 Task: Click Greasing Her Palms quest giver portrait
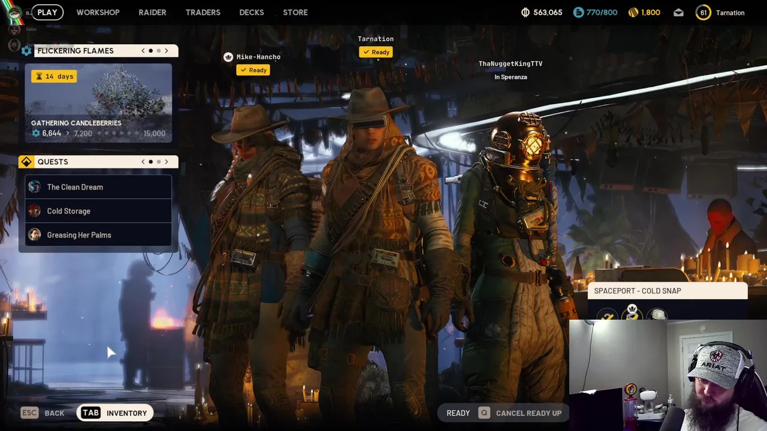point(35,235)
